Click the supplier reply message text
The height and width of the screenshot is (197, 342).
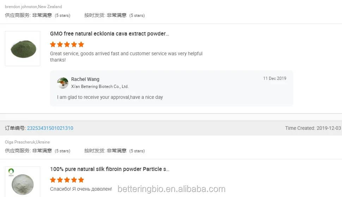point(110,97)
